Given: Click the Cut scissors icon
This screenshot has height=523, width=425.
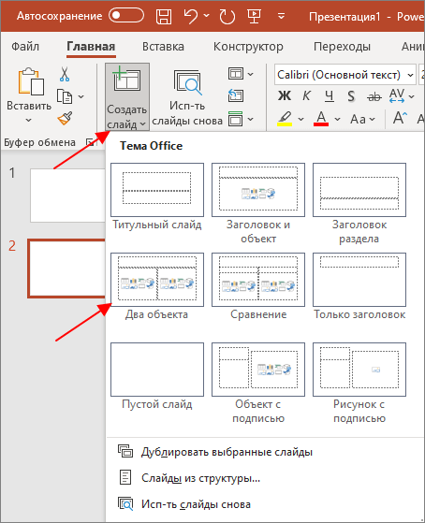Looking at the screenshot, I should pyautogui.click(x=65, y=74).
